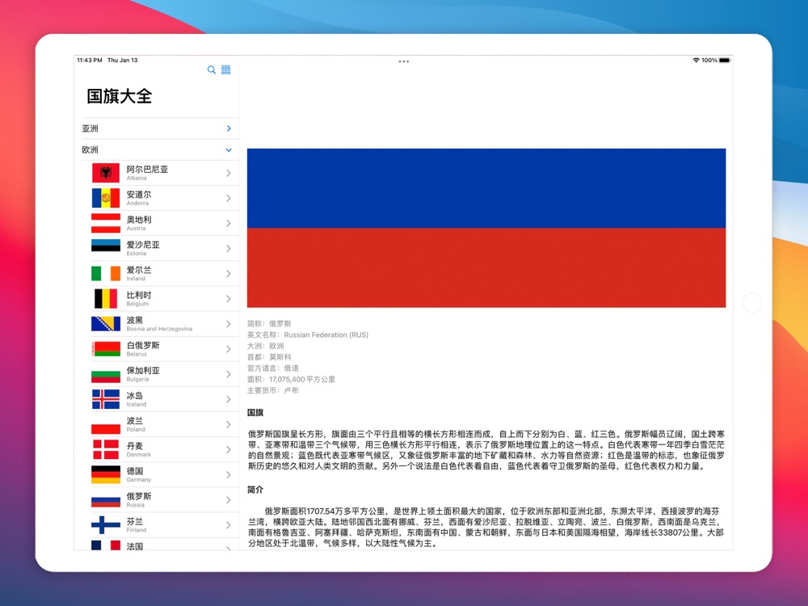
Task: Open the 爱沙尼亚 Estonia row chevron
Action: click(229, 248)
